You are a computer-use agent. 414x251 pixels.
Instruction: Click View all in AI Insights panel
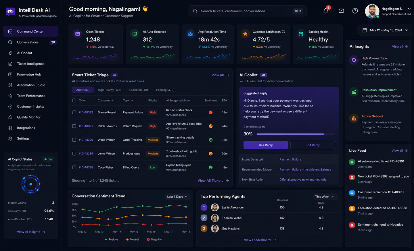coord(400,47)
